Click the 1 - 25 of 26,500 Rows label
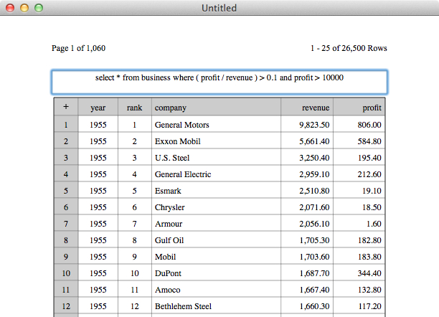 [x=349, y=48]
